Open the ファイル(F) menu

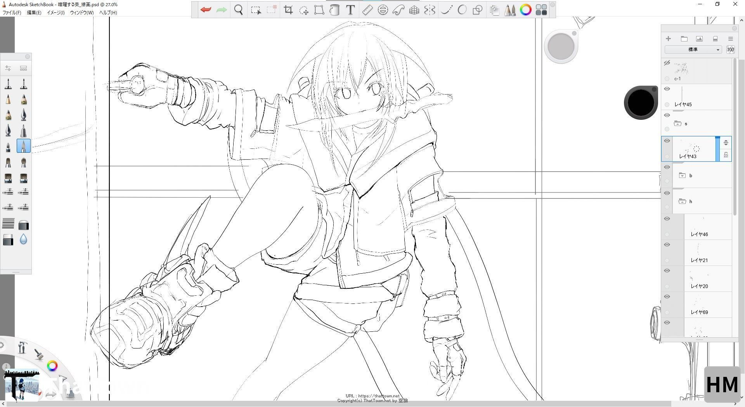click(x=12, y=13)
